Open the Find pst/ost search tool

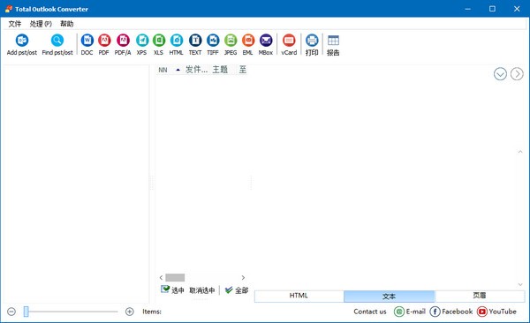click(57, 44)
